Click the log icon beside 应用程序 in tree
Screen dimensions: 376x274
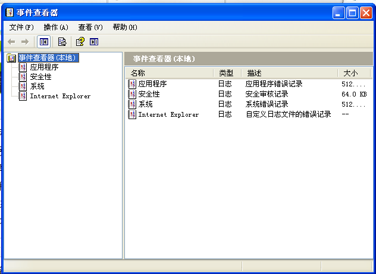click(x=23, y=67)
